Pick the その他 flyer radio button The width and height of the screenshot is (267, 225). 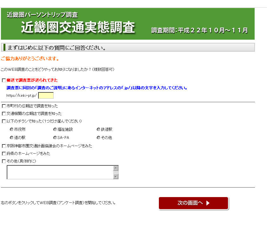(99, 138)
